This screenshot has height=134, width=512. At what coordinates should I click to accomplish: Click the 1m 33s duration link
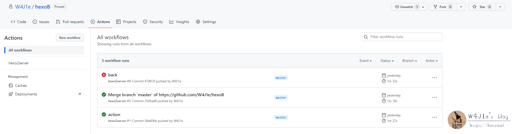[x=392, y=81]
